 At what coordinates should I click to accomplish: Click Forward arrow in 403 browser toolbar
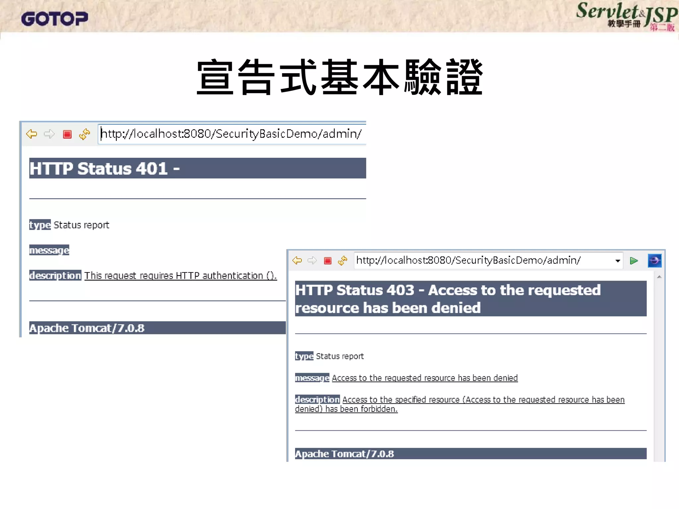(312, 260)
